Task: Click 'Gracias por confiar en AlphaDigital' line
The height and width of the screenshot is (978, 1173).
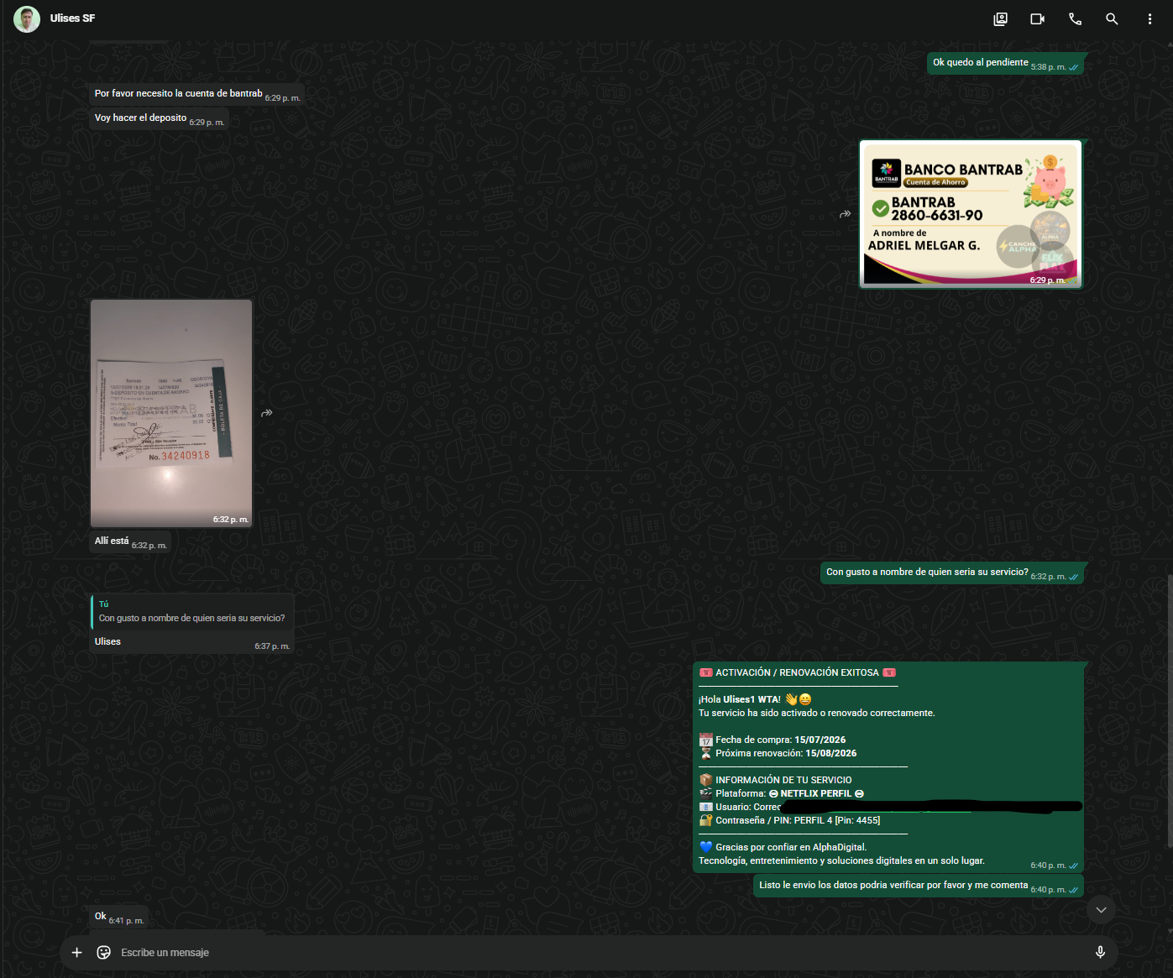Action: (x=783, y=848)
